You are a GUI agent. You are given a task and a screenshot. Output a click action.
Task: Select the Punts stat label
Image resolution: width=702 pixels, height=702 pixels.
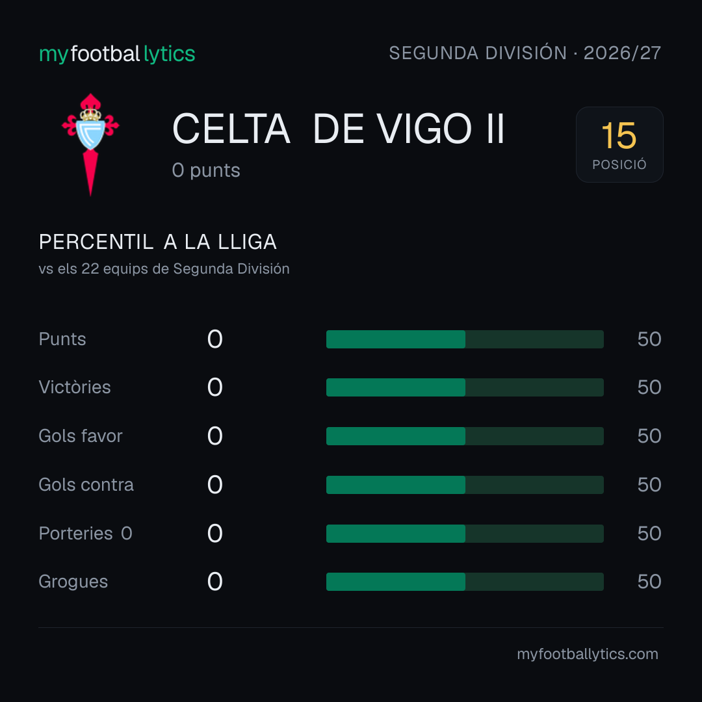[x=62, y=339]
